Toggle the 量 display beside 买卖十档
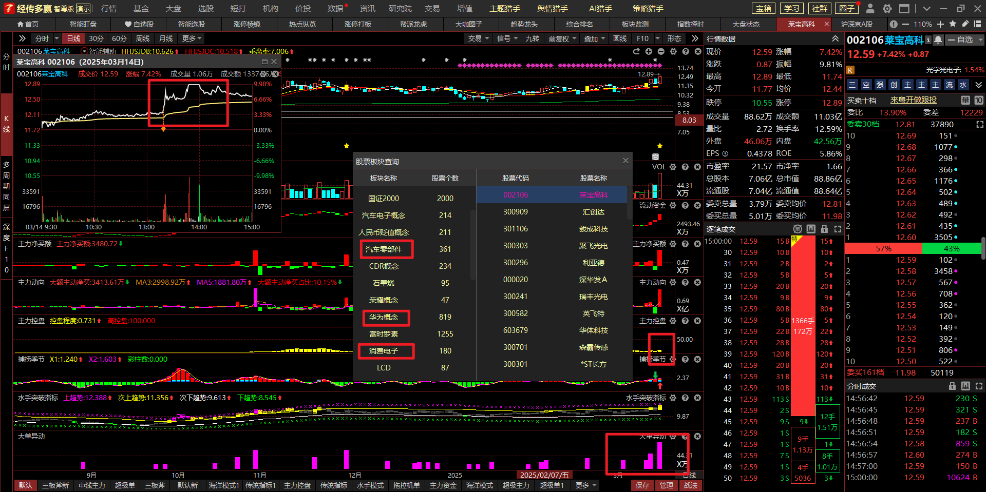The width and height of the screenshot is (986, 492). click(x=965, y=100)
